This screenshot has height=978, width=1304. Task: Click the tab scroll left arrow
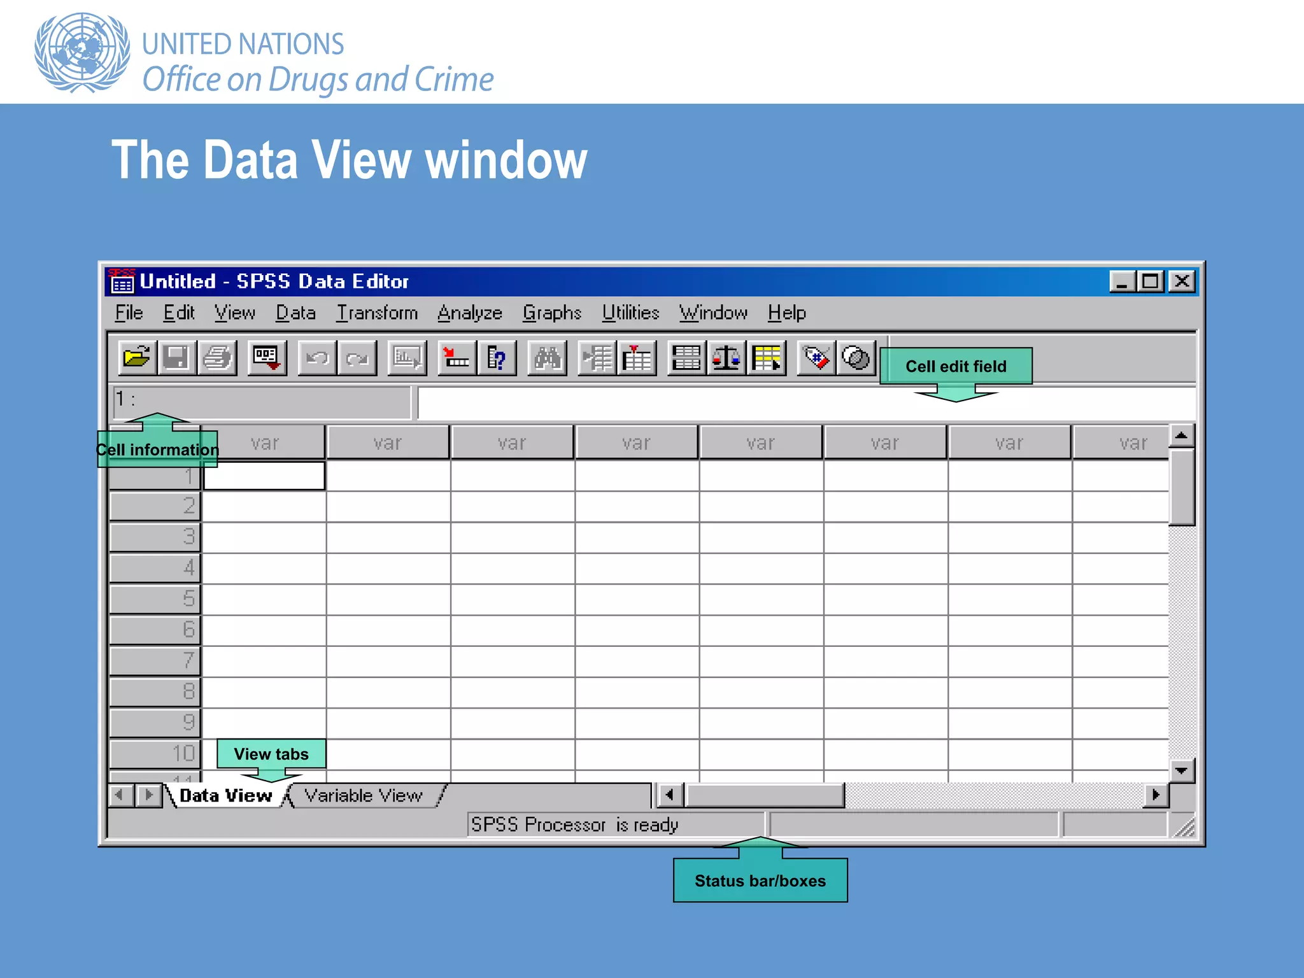(x=121, y=795)
